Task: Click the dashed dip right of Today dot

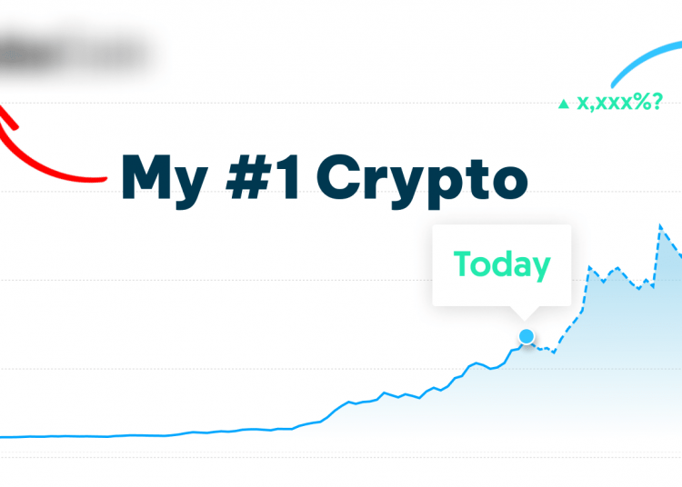Action: [553, 352]
